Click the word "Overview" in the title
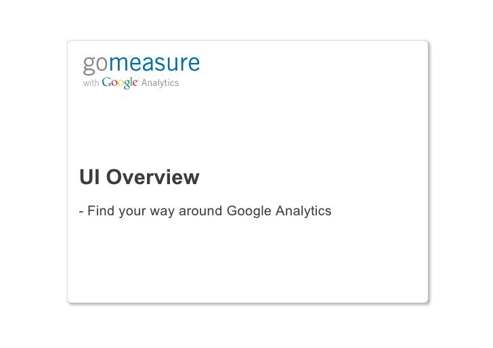The height and width of the screenshot is (348, 493). click(153, 178)
